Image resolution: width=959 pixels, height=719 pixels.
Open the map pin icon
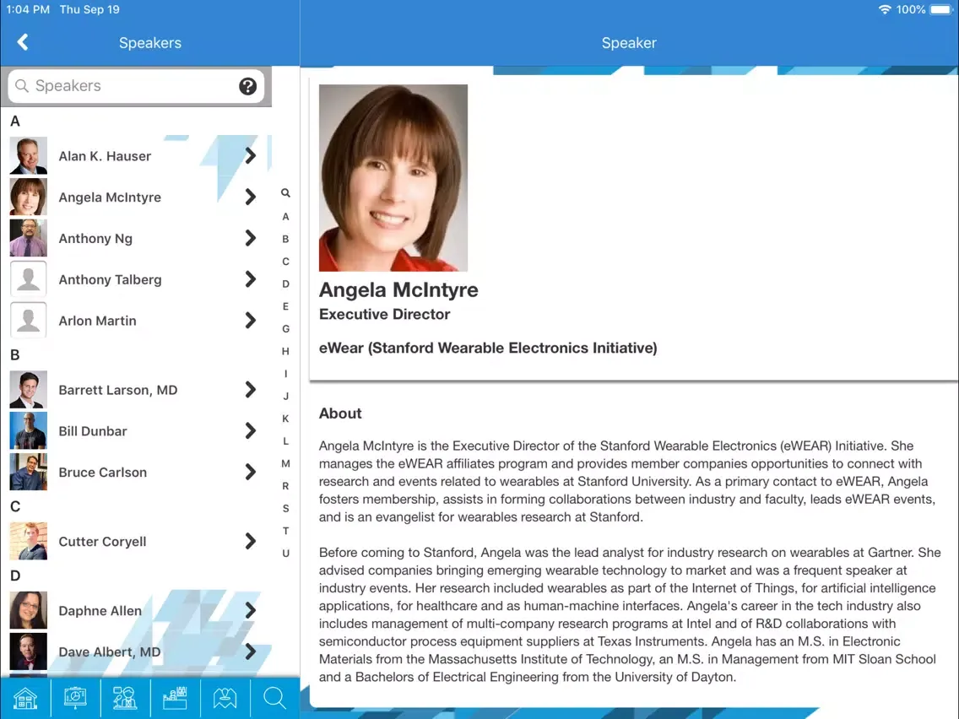pos(225,698)
